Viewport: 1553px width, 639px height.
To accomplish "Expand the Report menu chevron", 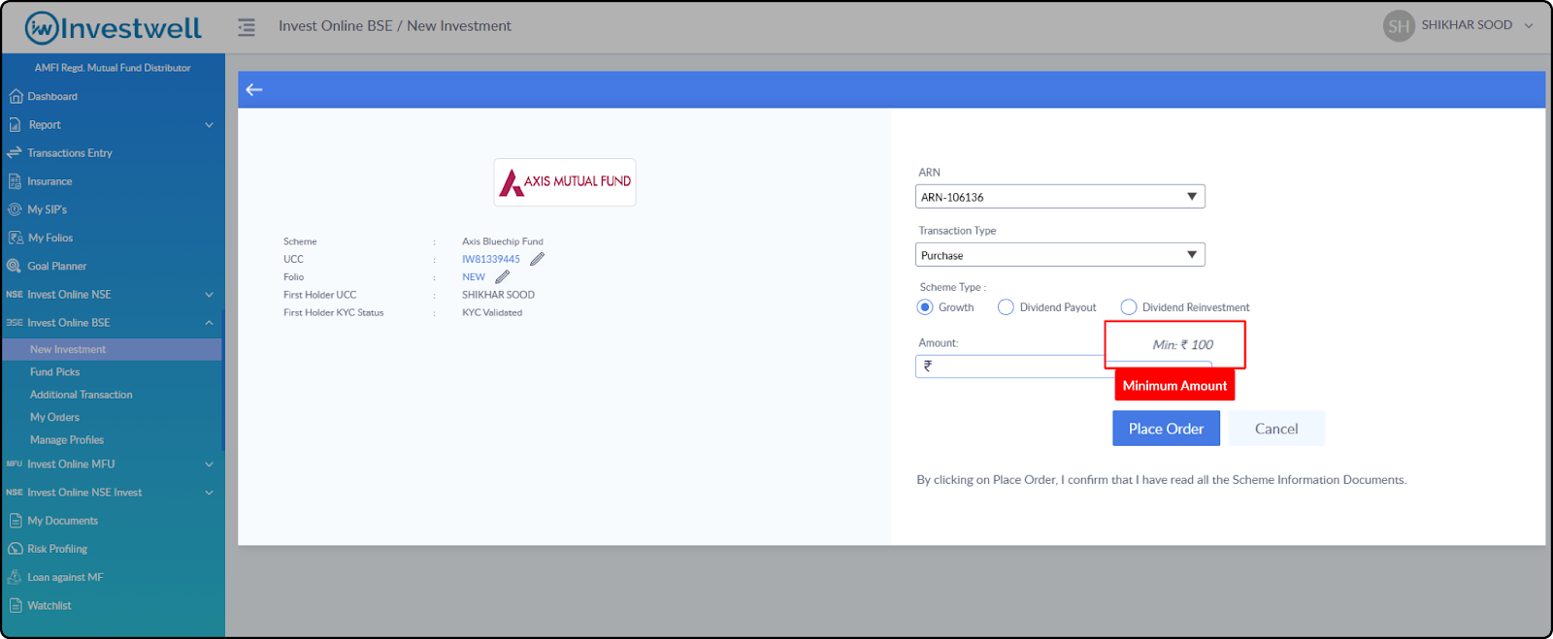I will (209, 125).
